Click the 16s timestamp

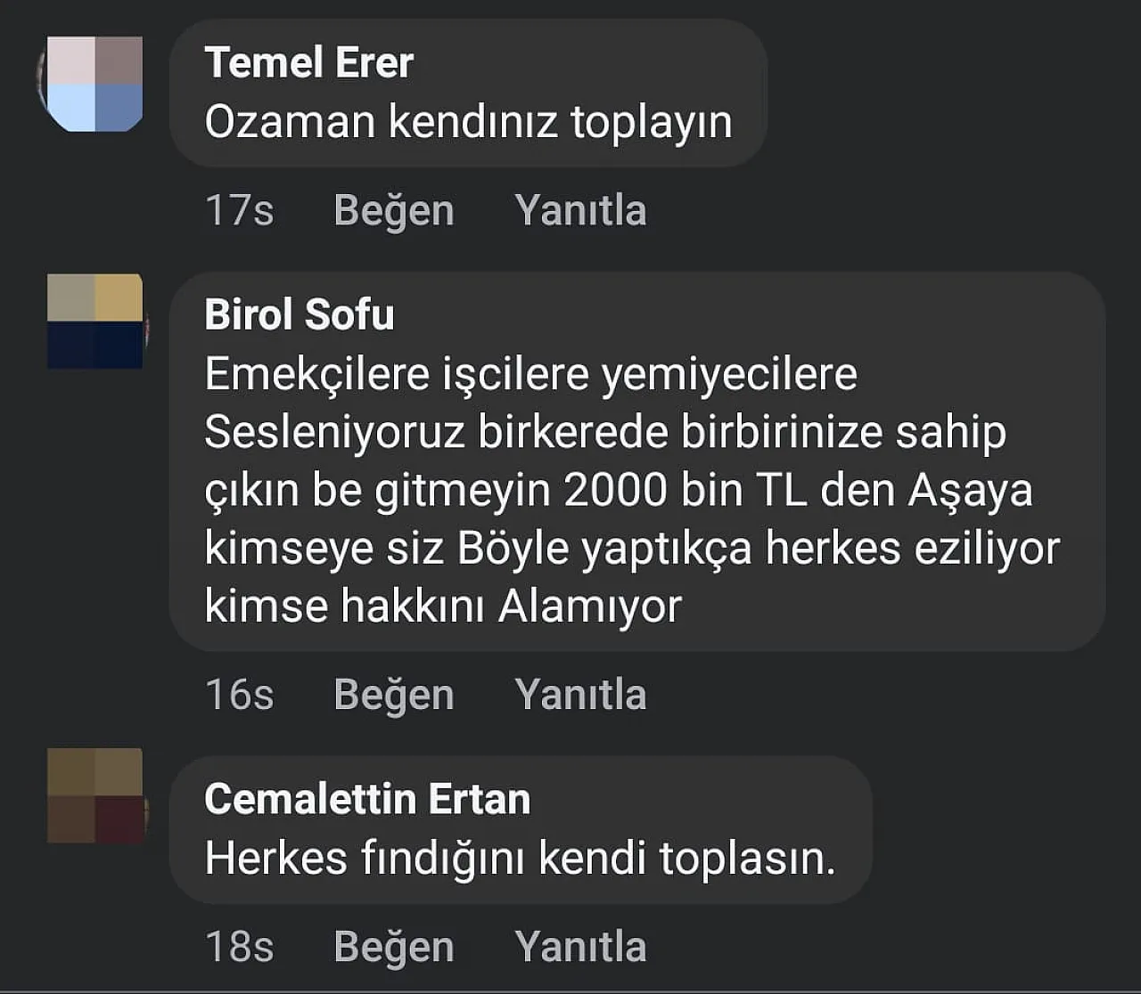point(239,695)
